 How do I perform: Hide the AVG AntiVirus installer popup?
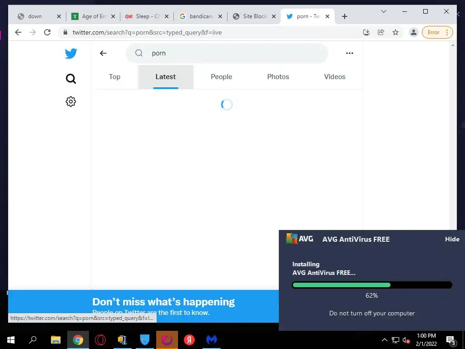[452, 239]
